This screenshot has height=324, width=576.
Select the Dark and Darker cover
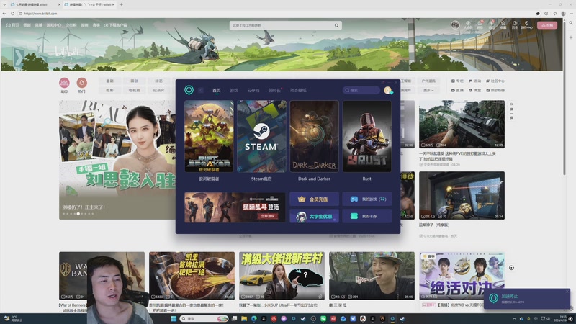coord(314,136)
